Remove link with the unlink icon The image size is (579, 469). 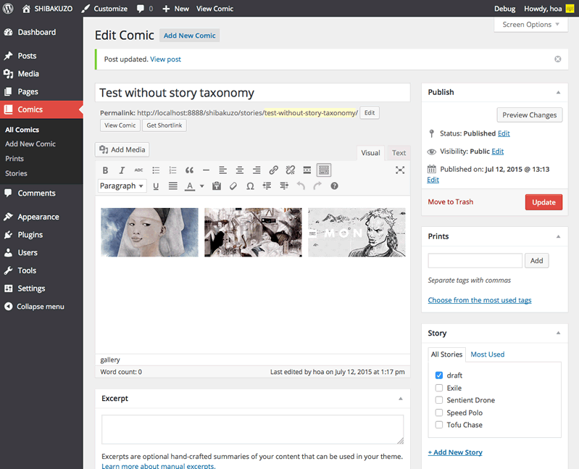click(291, 170)
